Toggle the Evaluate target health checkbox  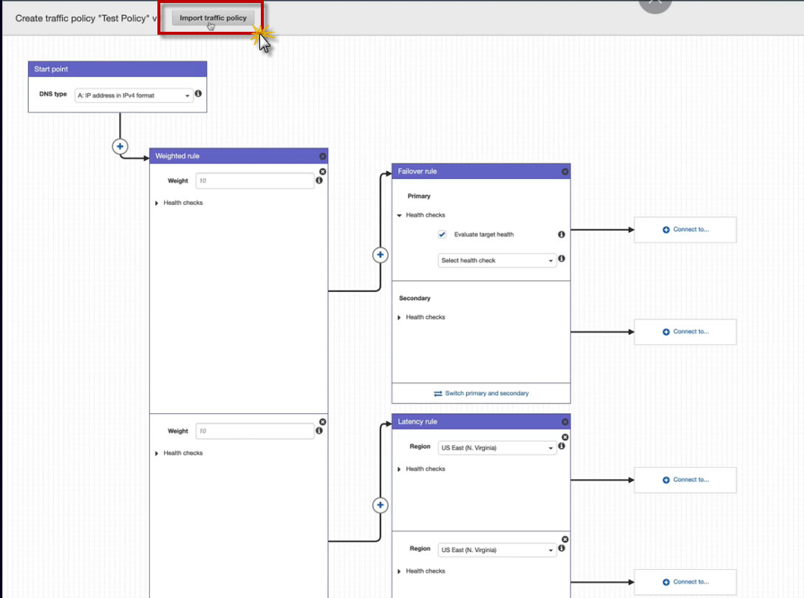click(x=442, y=234)
